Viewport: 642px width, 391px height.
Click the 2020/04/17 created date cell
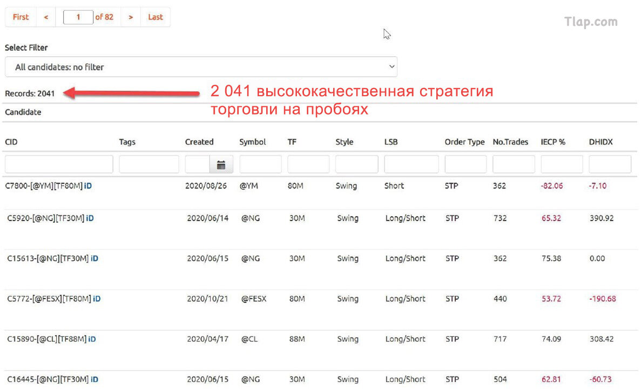tap(207, 339)
